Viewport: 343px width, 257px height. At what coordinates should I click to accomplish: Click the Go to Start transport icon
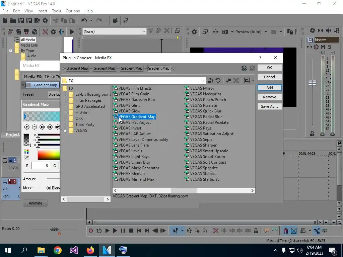(139, 231)
